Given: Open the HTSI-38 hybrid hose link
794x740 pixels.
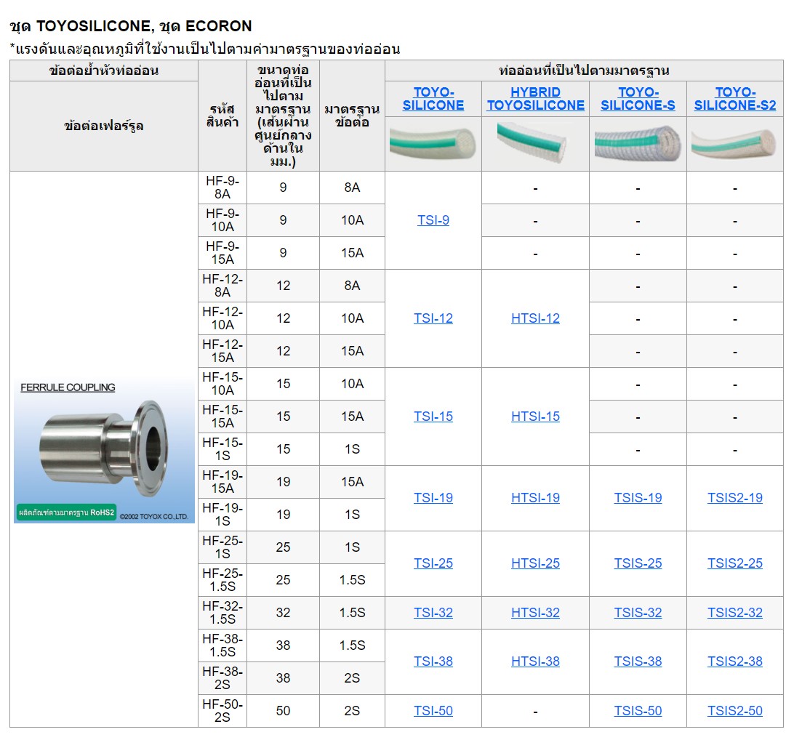Looking at the screenshot, I should (x=536, y=661).
